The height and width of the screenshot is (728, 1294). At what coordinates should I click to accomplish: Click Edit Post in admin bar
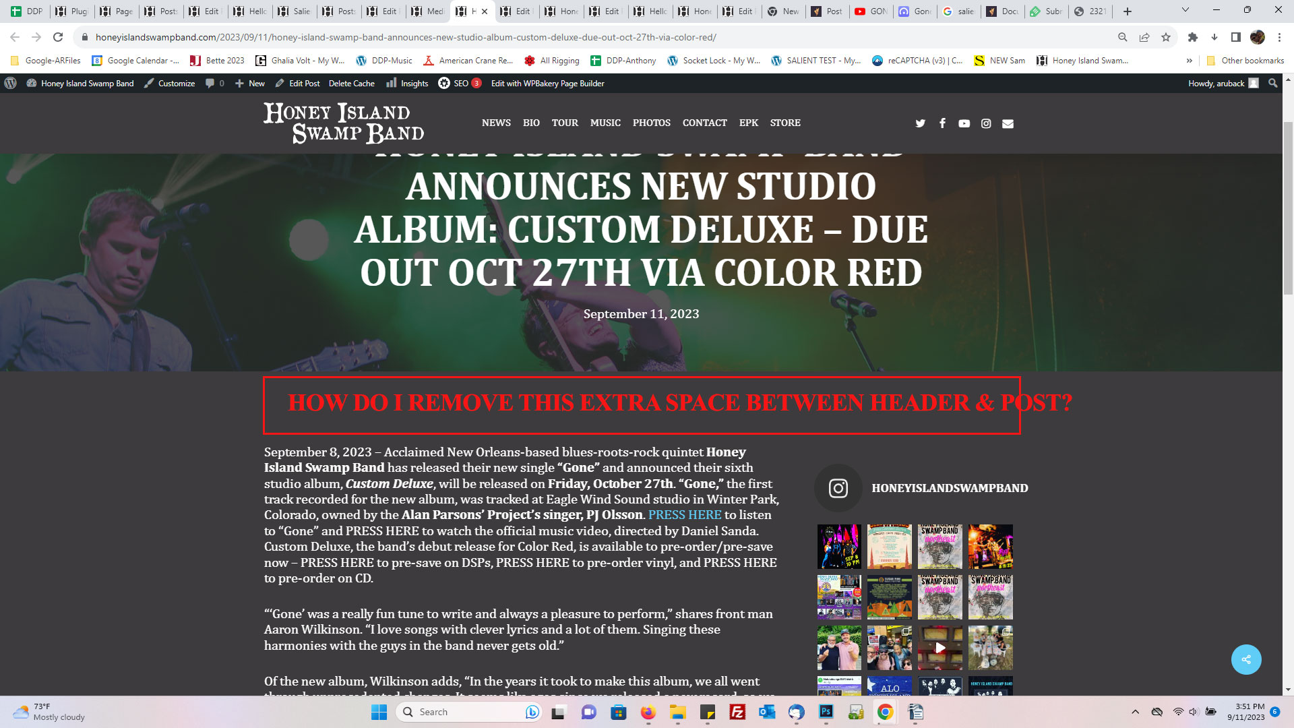click(x=297, y=83)
